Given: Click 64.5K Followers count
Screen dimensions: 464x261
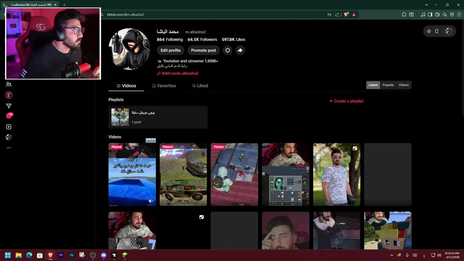Looking at the screenshot, I should (202, 40).
